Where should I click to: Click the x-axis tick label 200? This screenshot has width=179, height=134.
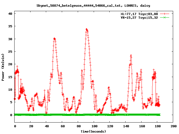tap(173, 126)
